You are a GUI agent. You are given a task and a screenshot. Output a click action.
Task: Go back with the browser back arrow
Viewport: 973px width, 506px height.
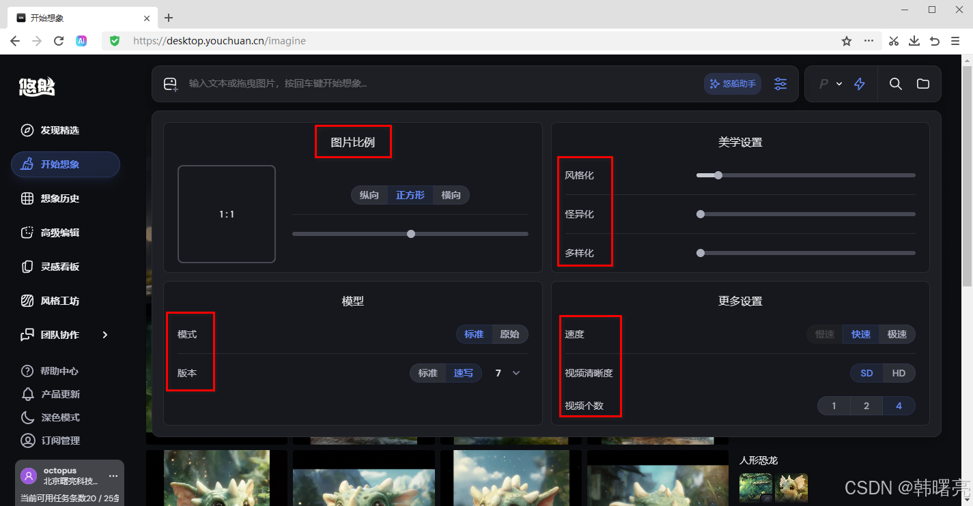click(x=15, y=41)
